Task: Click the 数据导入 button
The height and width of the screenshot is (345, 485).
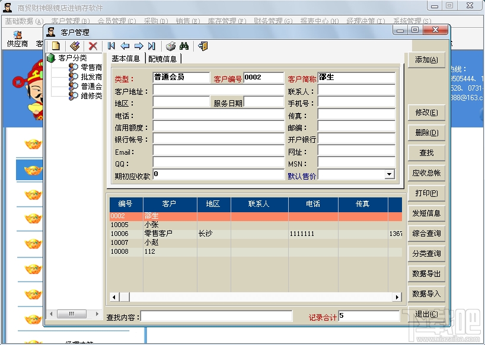Action: 426,293
